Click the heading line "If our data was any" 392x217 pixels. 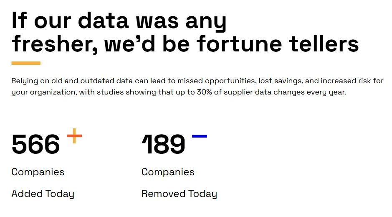[119, 21]
